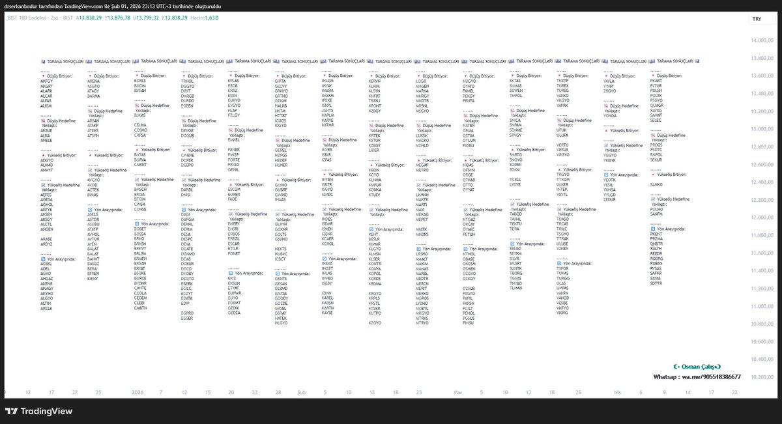The height and width of the screenshot is (424, 782).
Task: Click the PKART ticker
Action: coord(656,81)
